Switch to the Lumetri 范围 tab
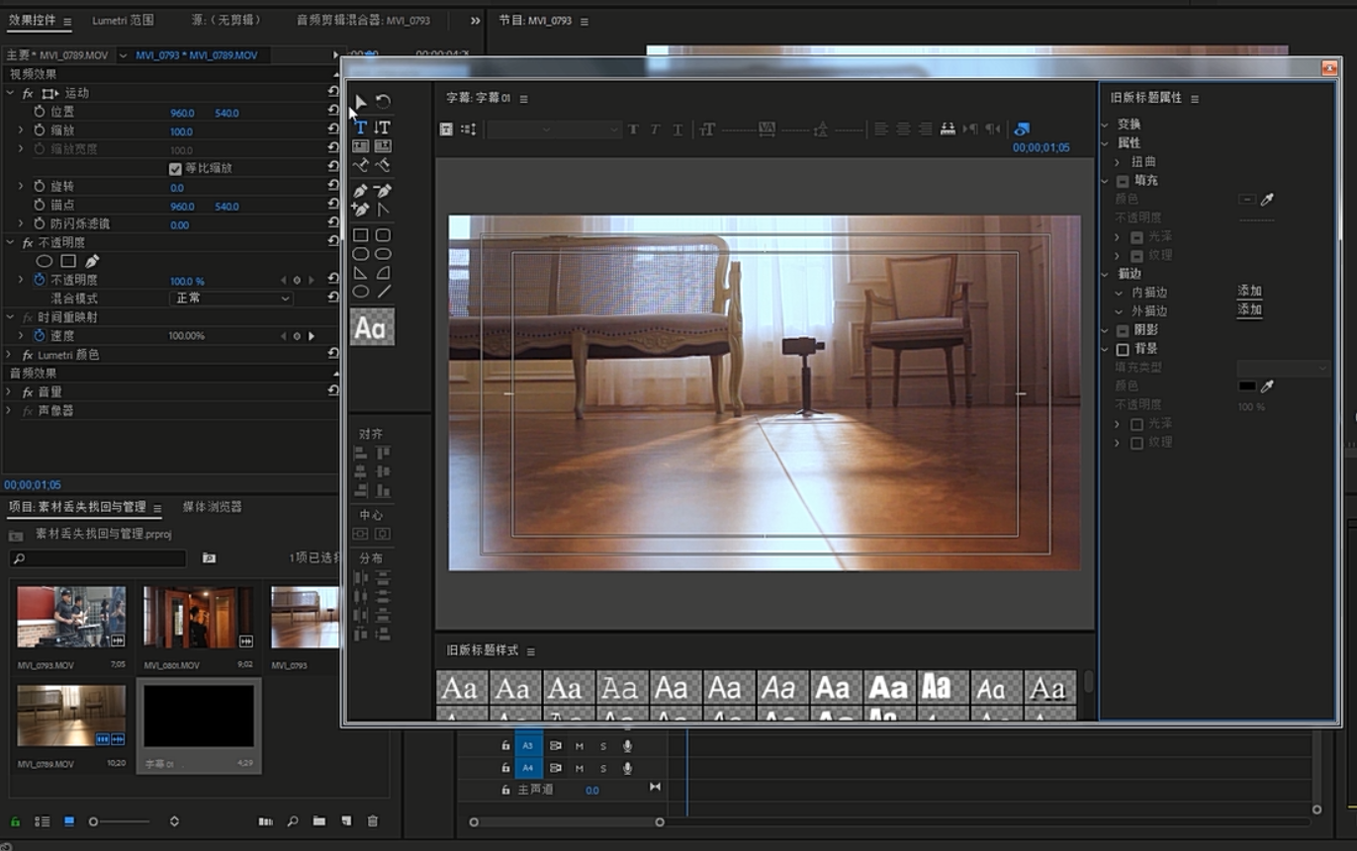Image resolution: width=1357 pixels, height=851 pixels. point(123,21)
